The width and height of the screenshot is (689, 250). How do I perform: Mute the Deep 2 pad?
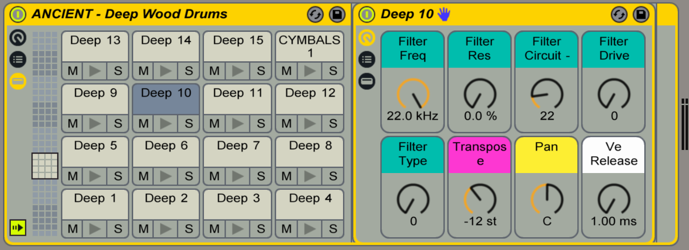144,228
